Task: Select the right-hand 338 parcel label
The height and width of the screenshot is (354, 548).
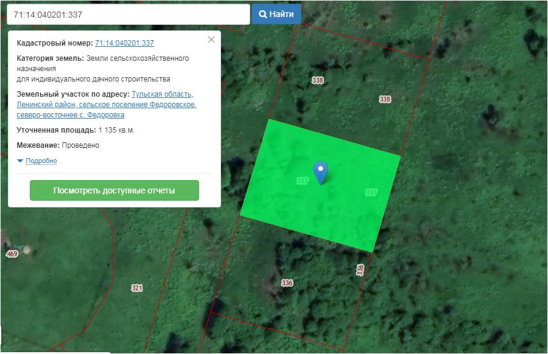Action: pos(385,99)
